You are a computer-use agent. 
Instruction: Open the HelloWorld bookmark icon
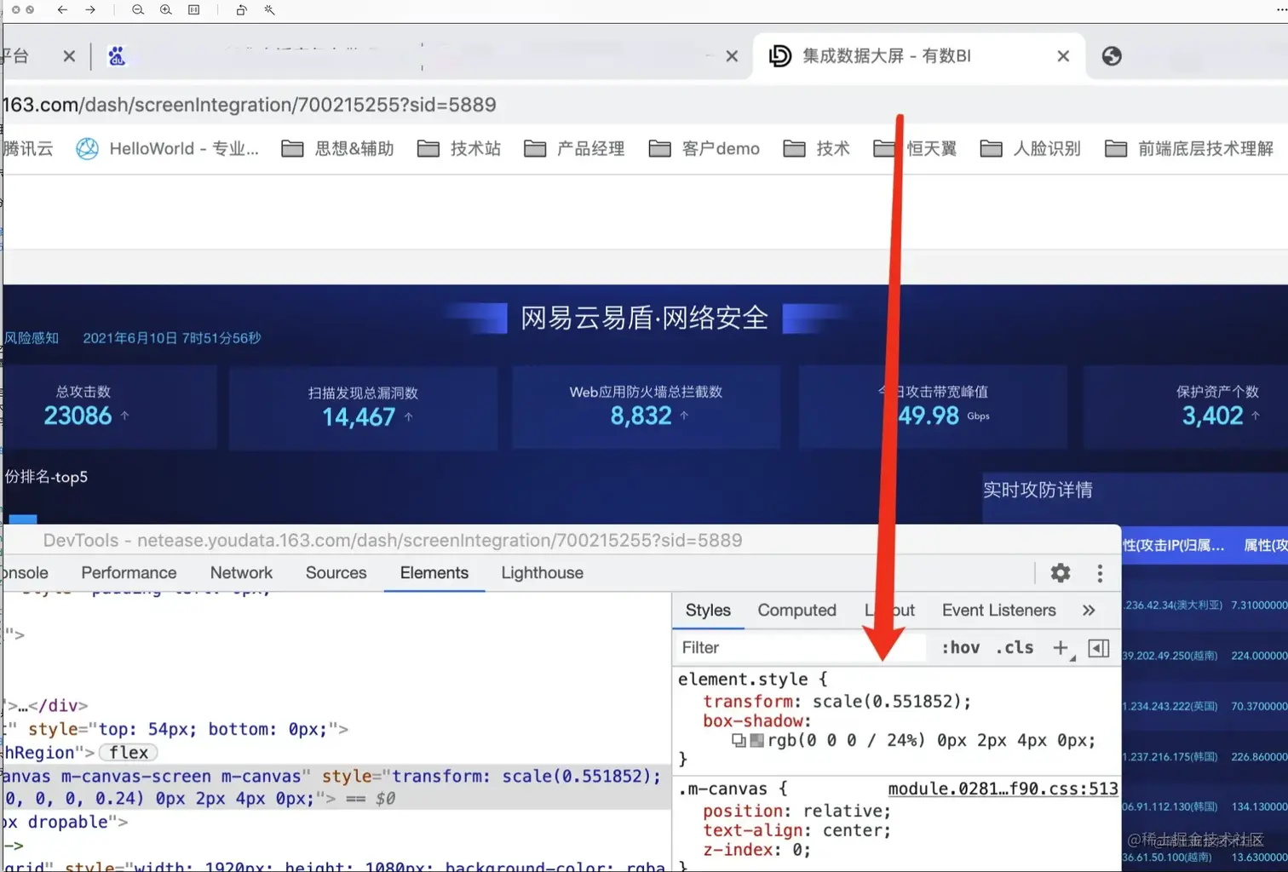(x=87, y=149)
